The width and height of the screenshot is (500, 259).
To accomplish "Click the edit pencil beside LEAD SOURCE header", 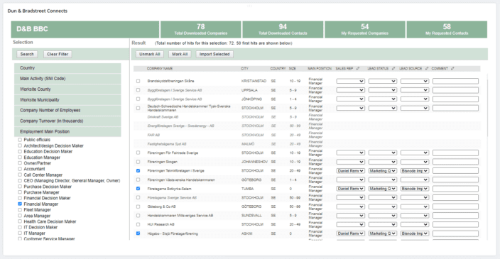I will coord(427,69).
